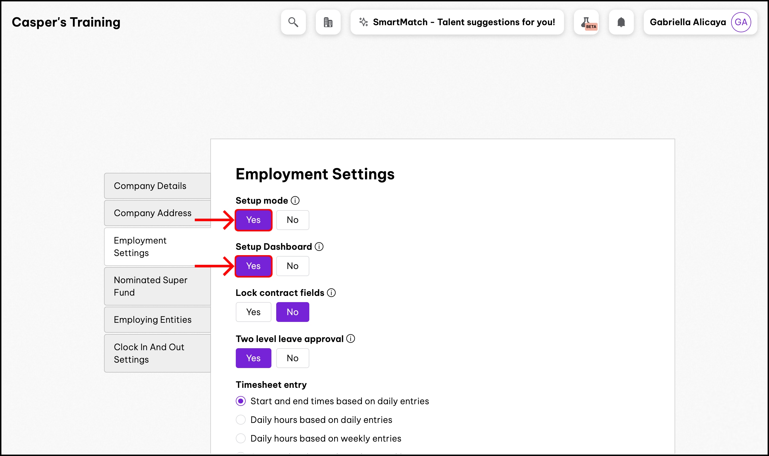Click the Setup Dashboard info icon
Screen dimensions: 769x456
click(x=319, y=247)
